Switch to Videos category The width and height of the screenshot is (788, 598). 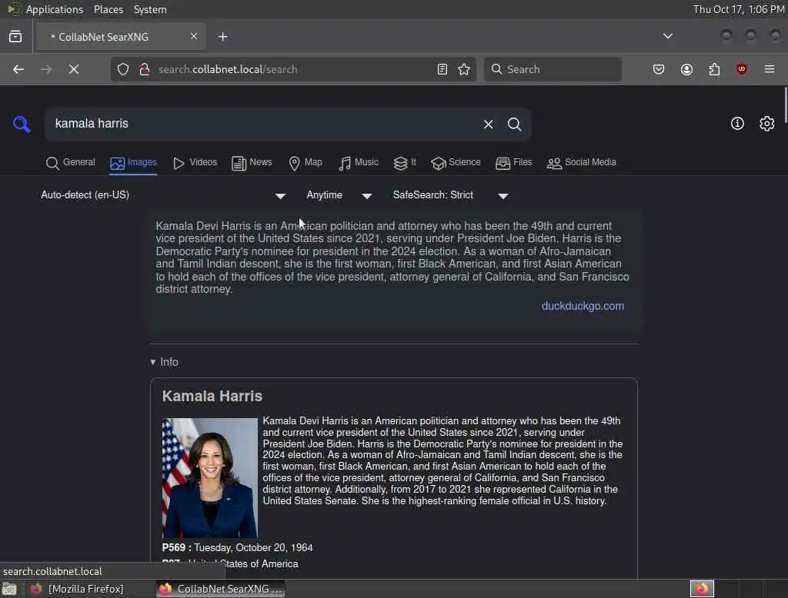coord(195,163)
